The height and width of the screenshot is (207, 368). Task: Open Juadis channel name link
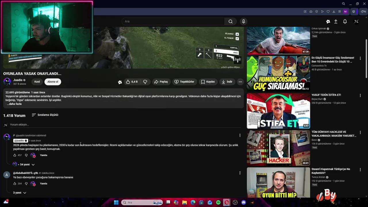point(18,80)
